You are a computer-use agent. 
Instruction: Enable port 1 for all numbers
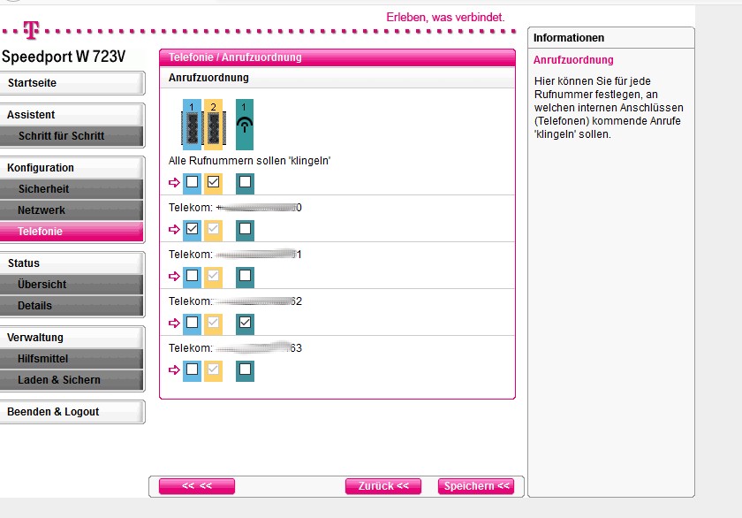(193, 182)
